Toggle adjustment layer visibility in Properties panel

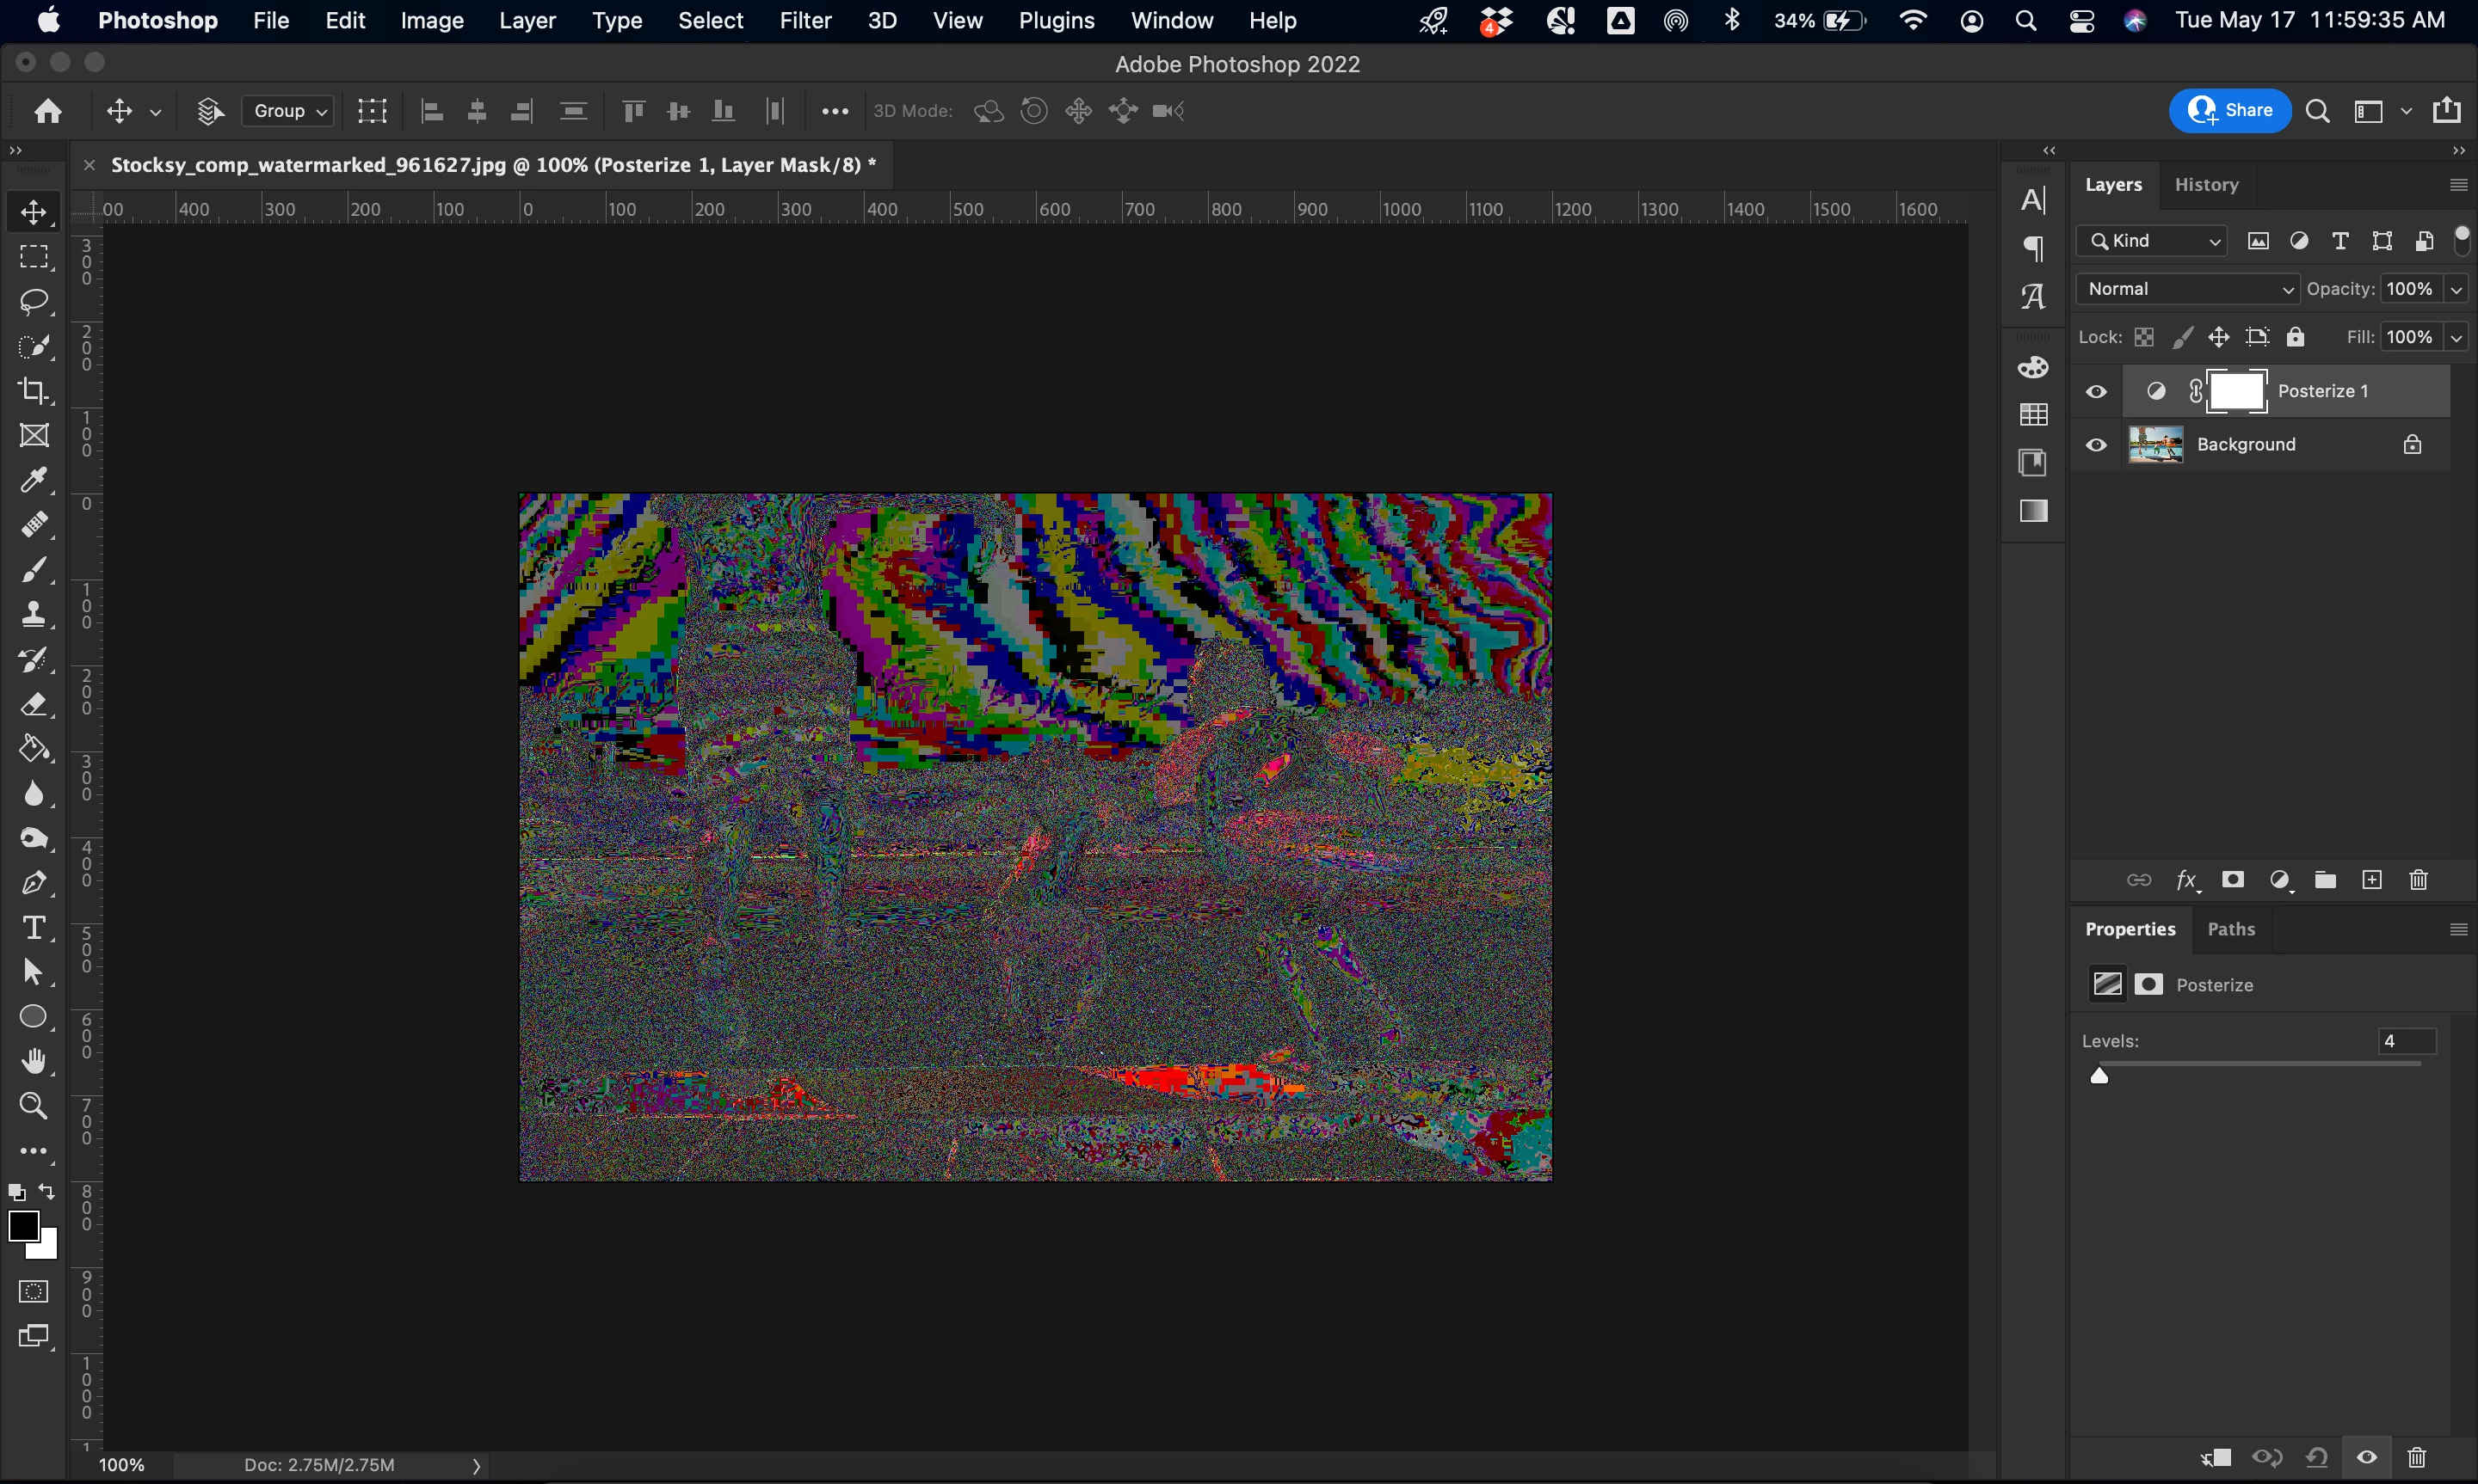[x=2366, y=1457]
